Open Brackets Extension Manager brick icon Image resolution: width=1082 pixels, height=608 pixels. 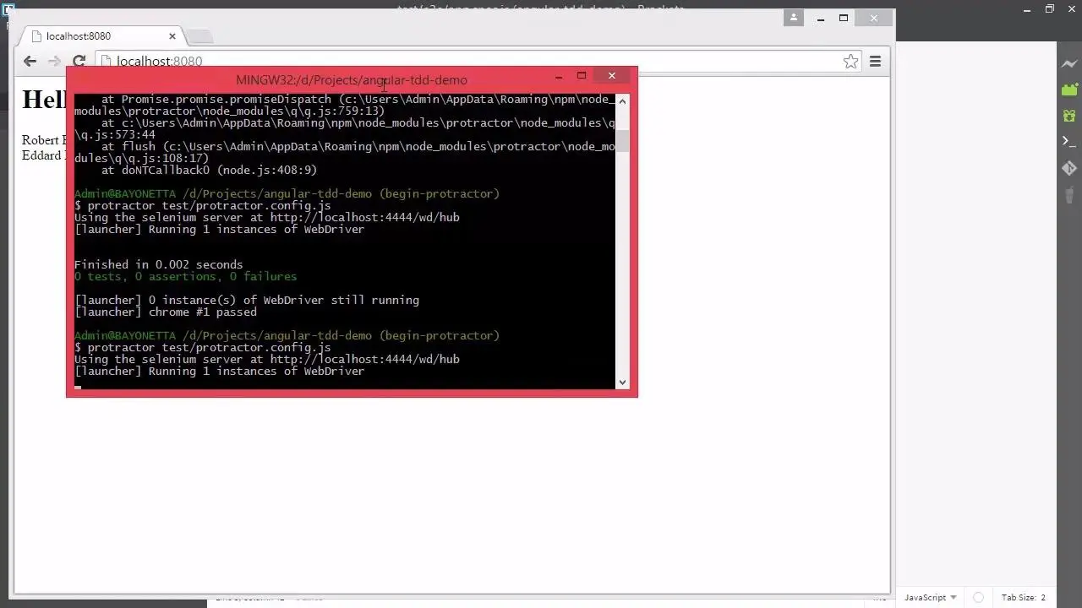click(x=1069, y=90)
